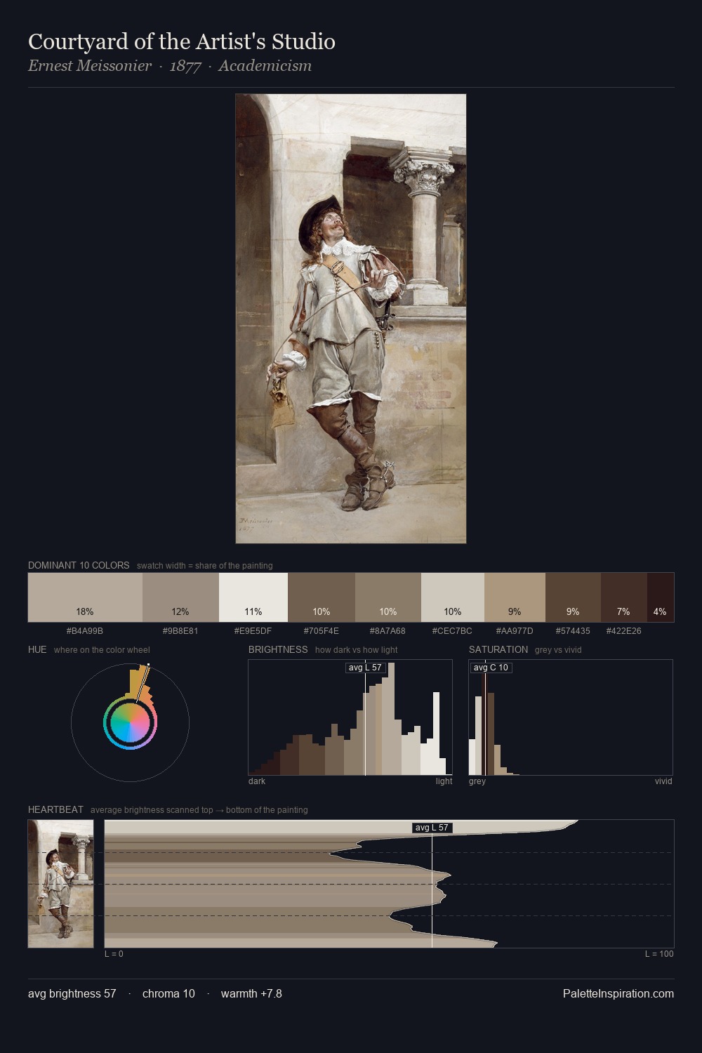Image resolution: width=702 pixels, height=1053 pixels.
Task: Select the brown swatch above #574435
Action: 573,597
